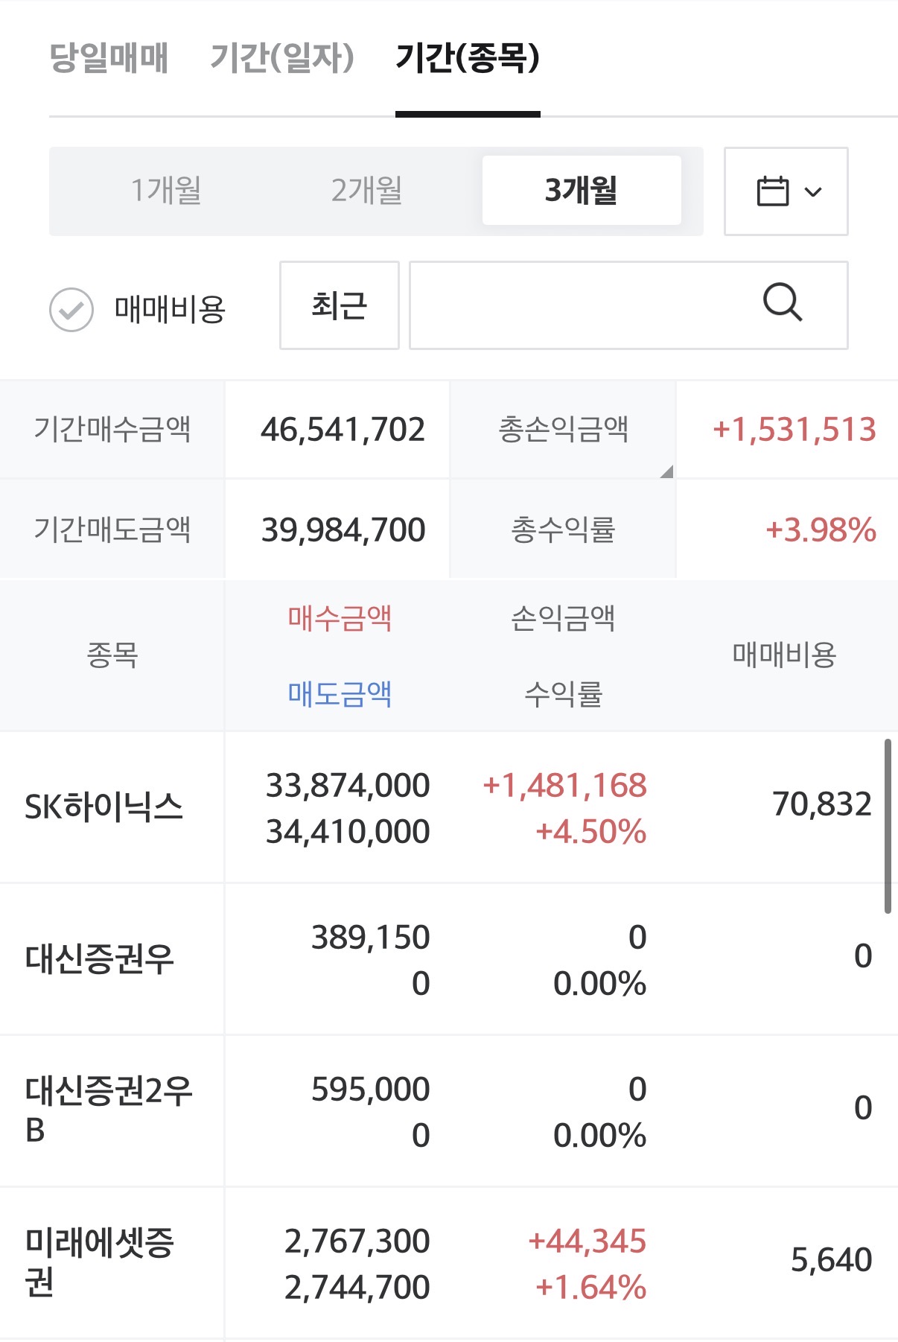
Task: Sort by the 매도금액 column header
Action: tap(340, 694)
